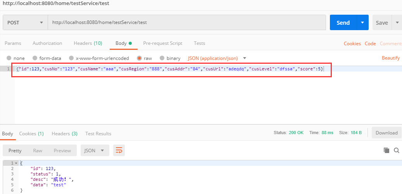The width and height of the screenshot is (402, 194).
Task: Open the Code snippet link
Action: coord(370,44)
